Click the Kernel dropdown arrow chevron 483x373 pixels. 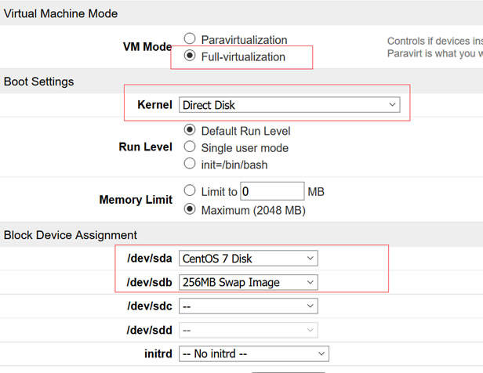(392, 105)
